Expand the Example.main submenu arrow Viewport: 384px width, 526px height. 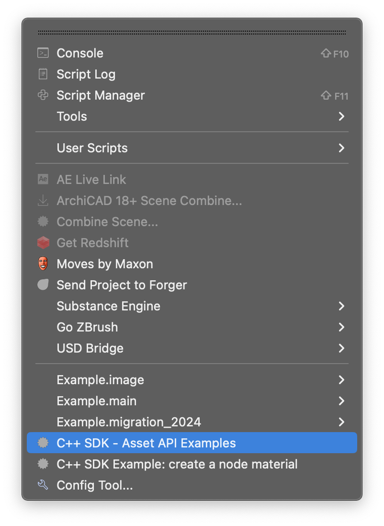pos(341,401)
